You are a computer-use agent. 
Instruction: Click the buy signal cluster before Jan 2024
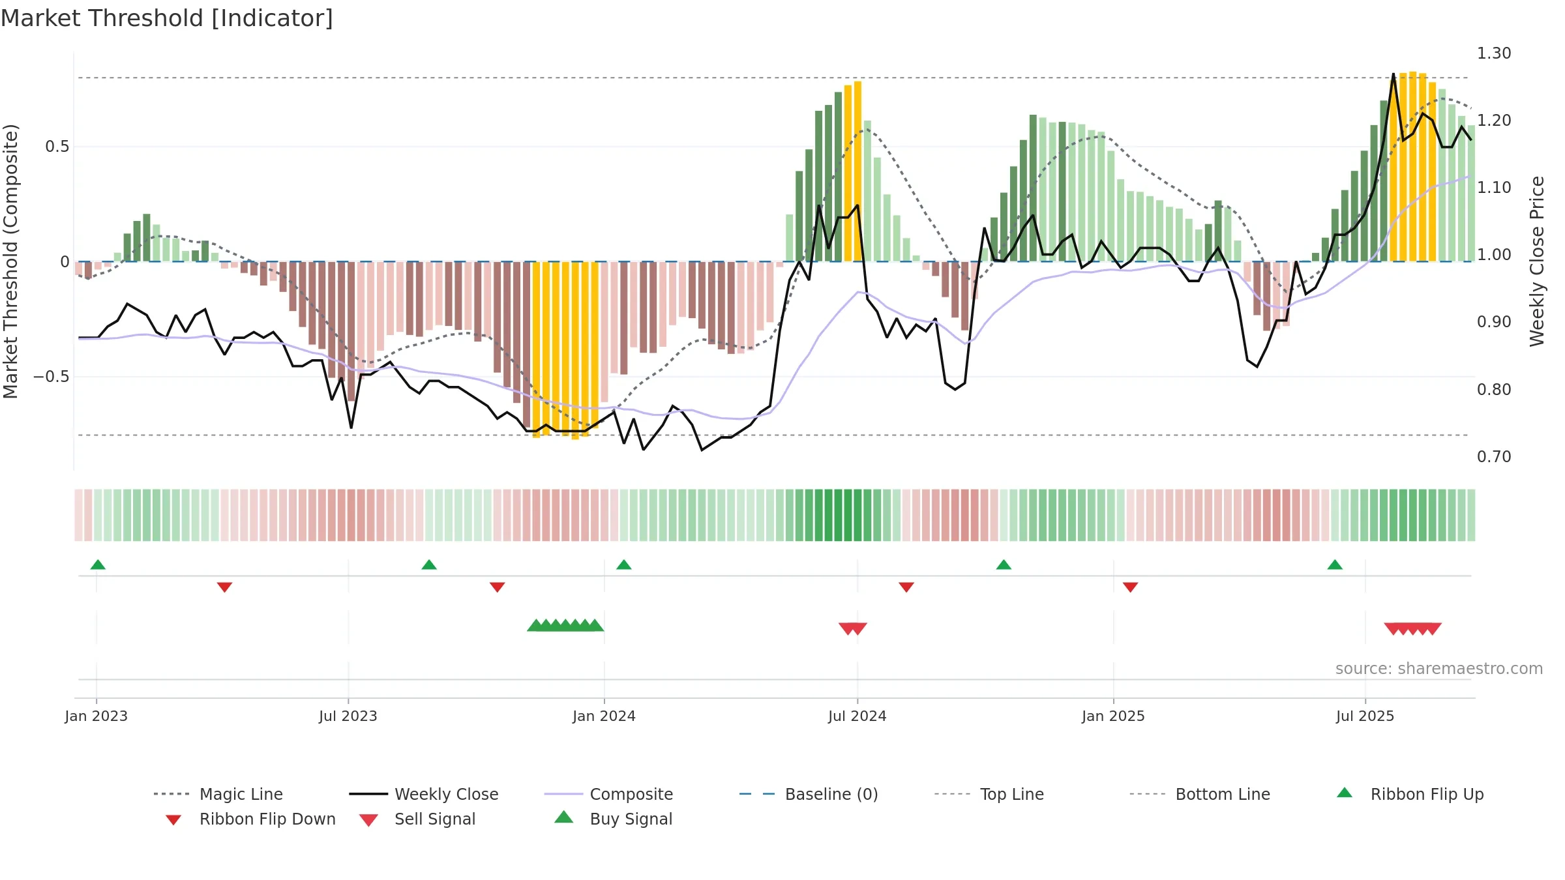click(x=565, y=625)
